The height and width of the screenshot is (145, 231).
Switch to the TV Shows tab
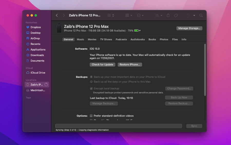106,39
